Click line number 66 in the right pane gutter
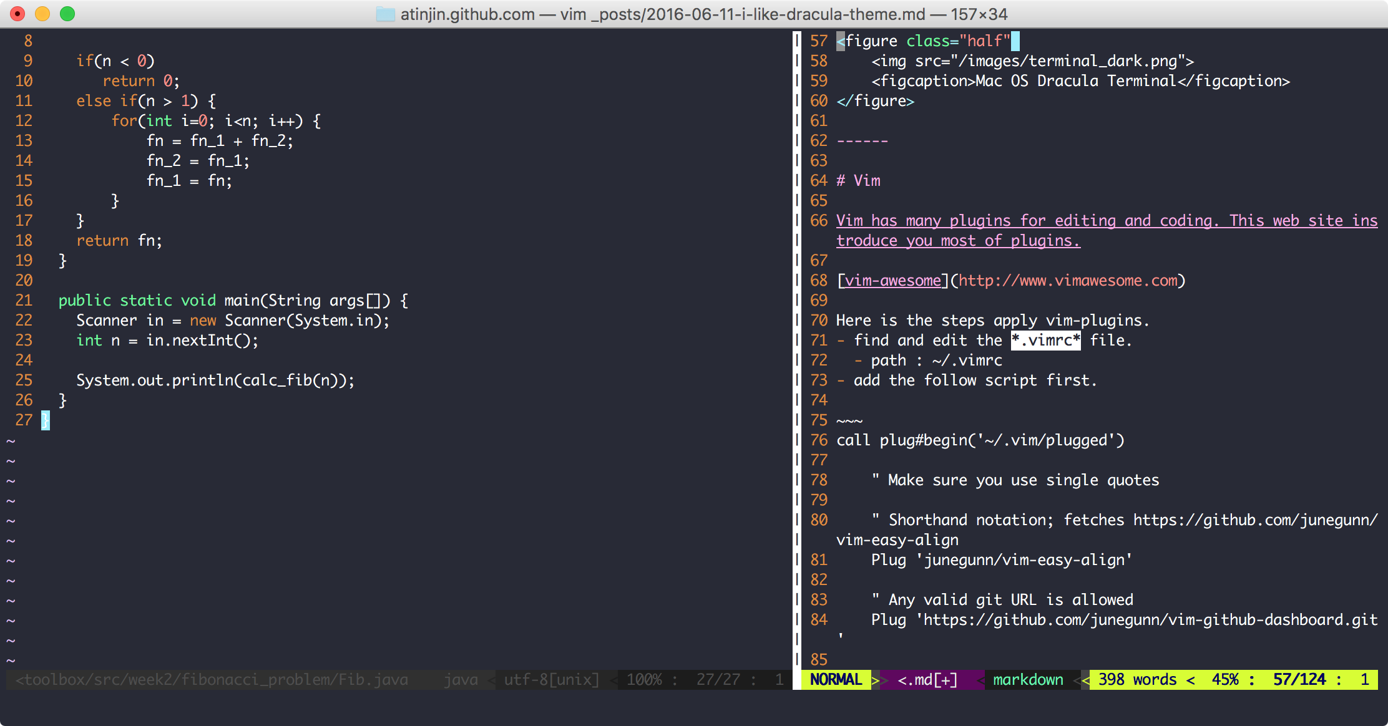Viewport: 1388px width, 726px height. pyautogui.click(x=819, y=221)
